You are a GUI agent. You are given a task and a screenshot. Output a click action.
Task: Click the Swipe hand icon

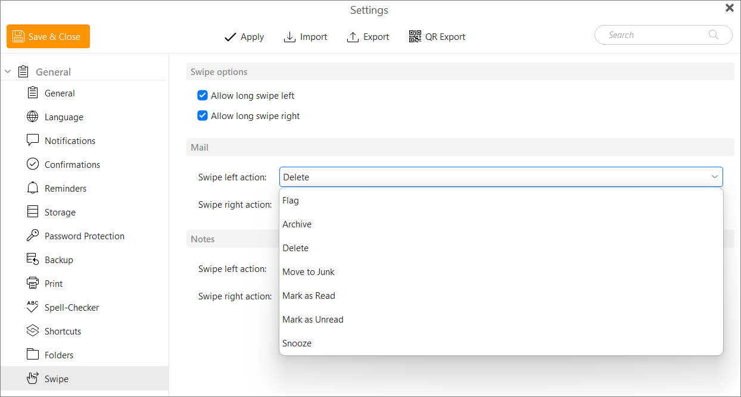pyautogui.click(x=33, y=379)
